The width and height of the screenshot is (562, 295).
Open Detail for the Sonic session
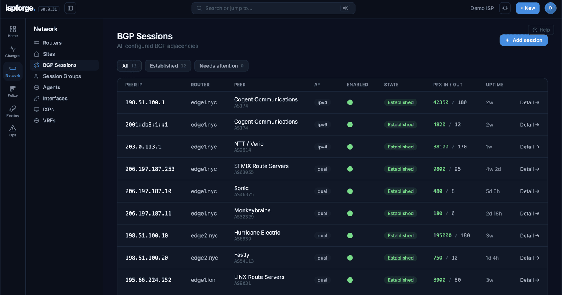530,191
